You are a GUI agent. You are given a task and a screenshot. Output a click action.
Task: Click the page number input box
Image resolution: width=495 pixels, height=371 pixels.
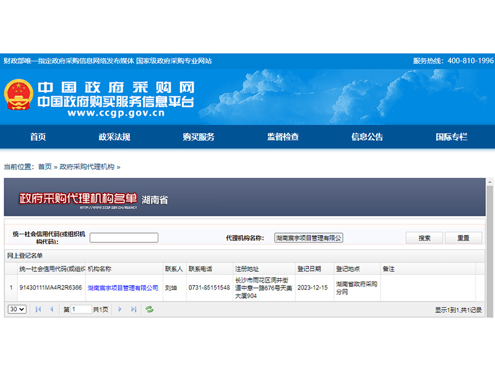[x=81, y=310]
